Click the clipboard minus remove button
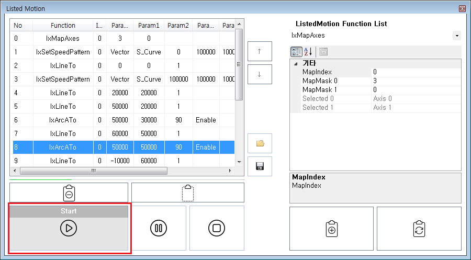 tap(69, 193)
